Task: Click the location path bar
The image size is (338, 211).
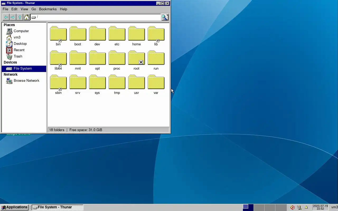Action: pos(96,17)
